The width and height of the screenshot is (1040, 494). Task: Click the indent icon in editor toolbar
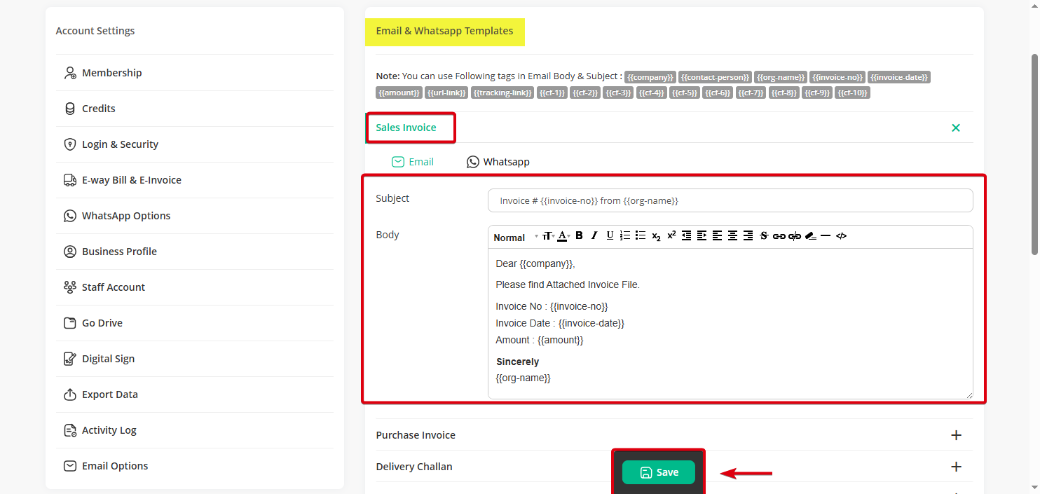702,235
